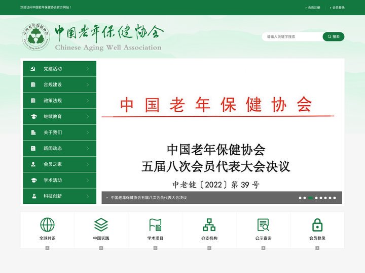Click the small arrow below 中国实践

(101, 248)
